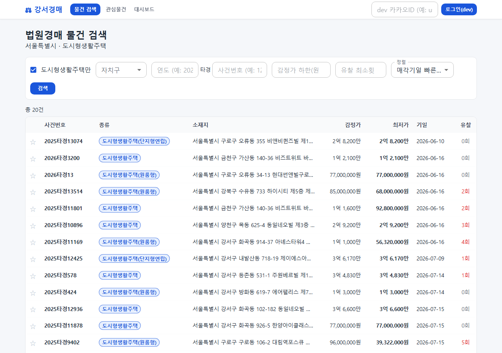The height and width of the screenshot is (353, 502).
Task: Star the 2025타경424 listing
Action: coord(33,293)
